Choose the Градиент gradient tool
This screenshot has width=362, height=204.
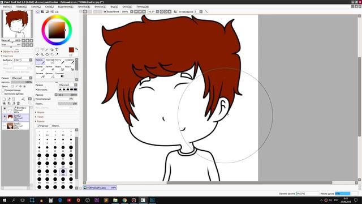coord(59,75)
